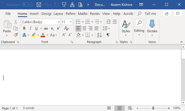Expand the Paste options arrow
This screenshot has height=111, width=185.
click(x=7, y=35)
